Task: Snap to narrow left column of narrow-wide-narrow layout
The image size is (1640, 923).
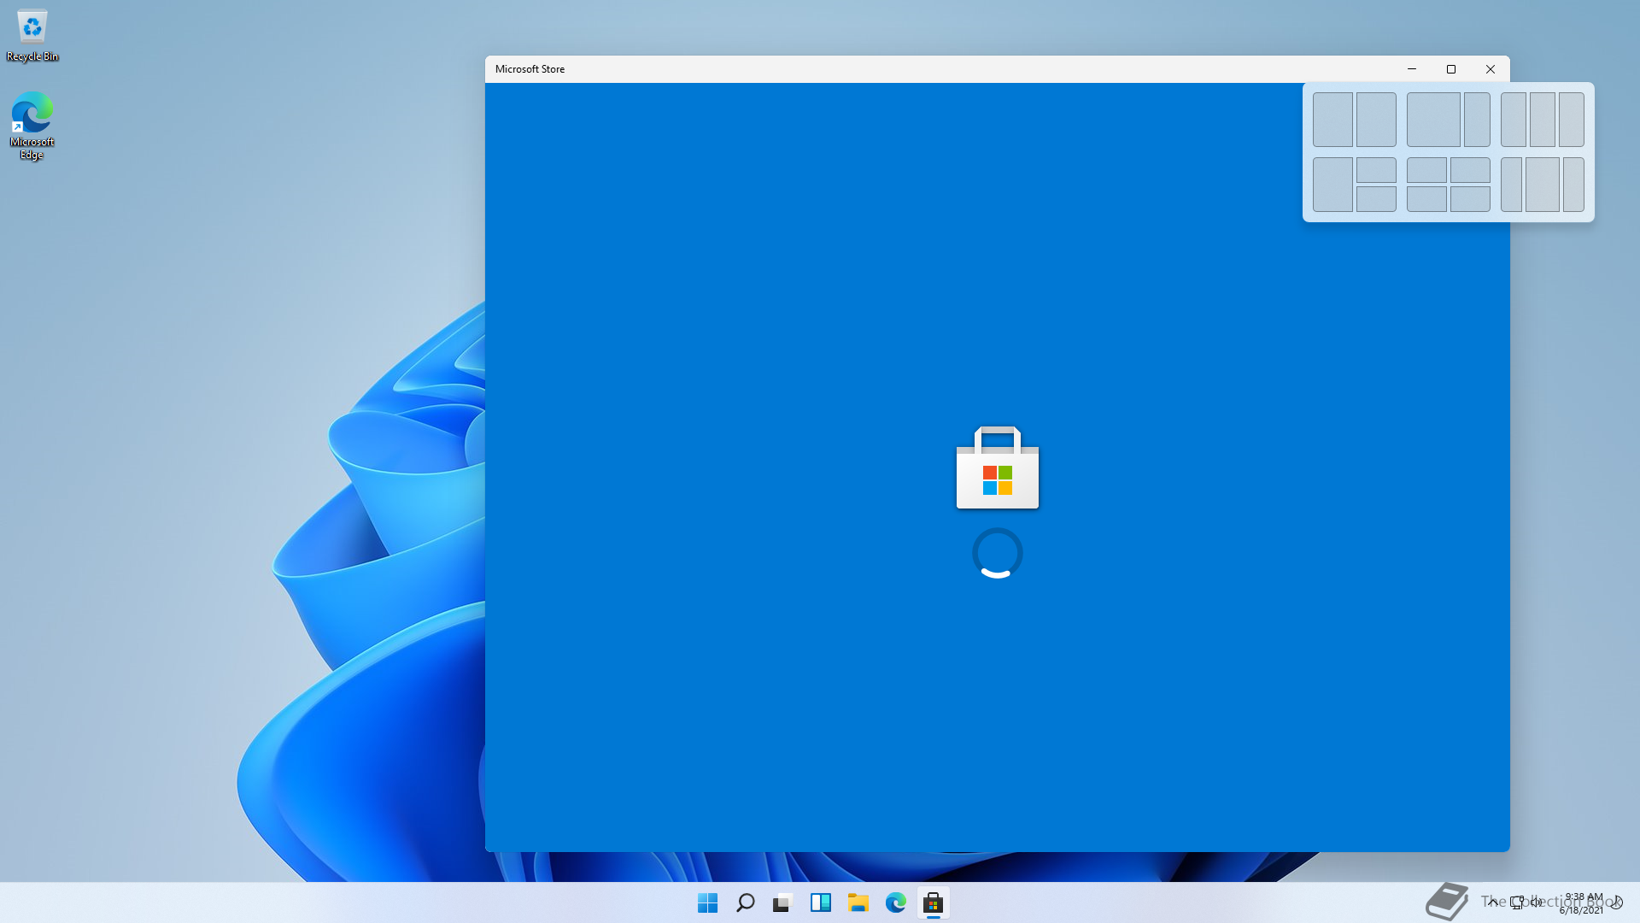Action: [1511, 185]
